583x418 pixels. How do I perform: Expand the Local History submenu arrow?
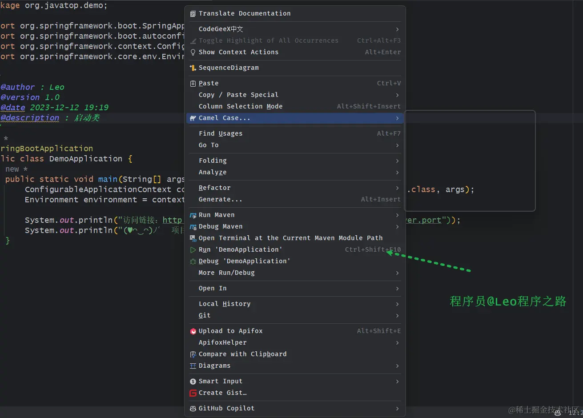(x=397, y=304)
